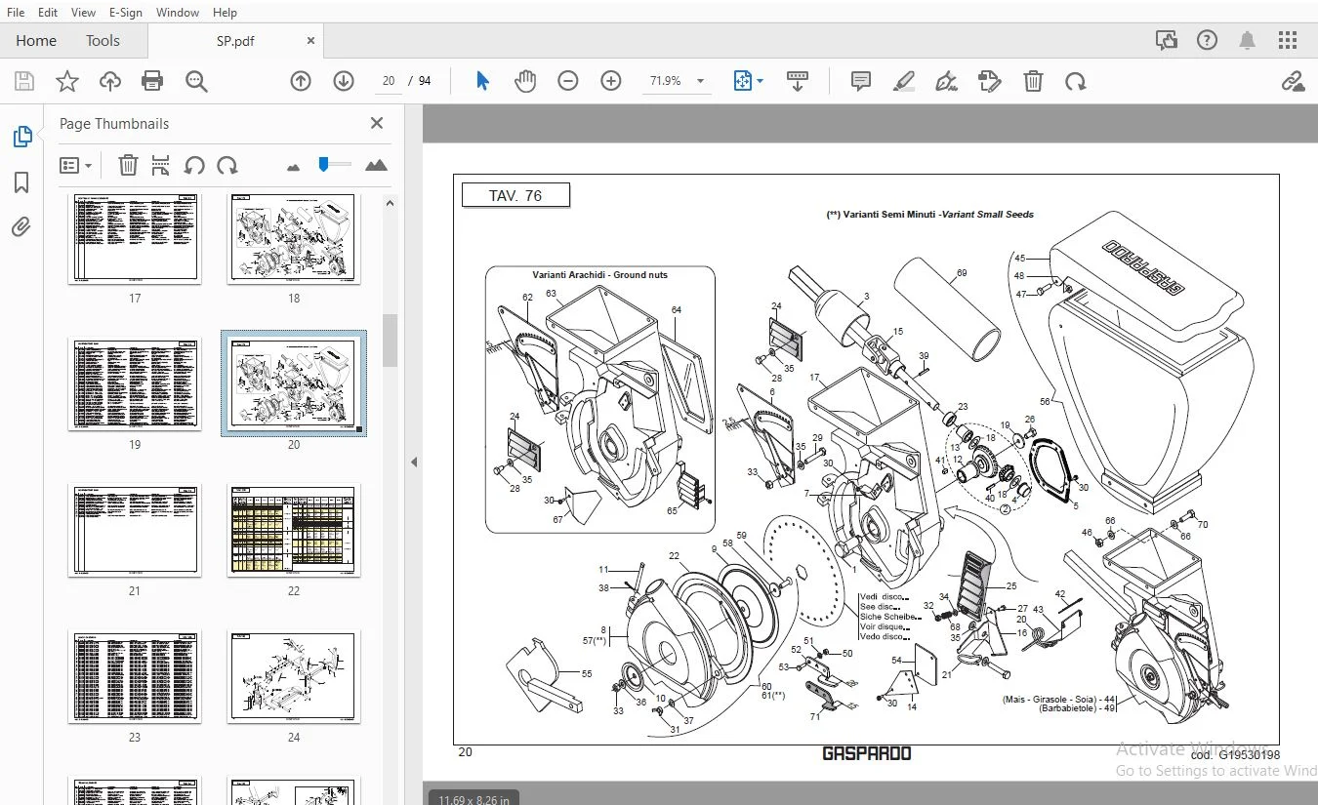Open the Attachments paperclip pane

pyautogui.click(x=21, y=227)
